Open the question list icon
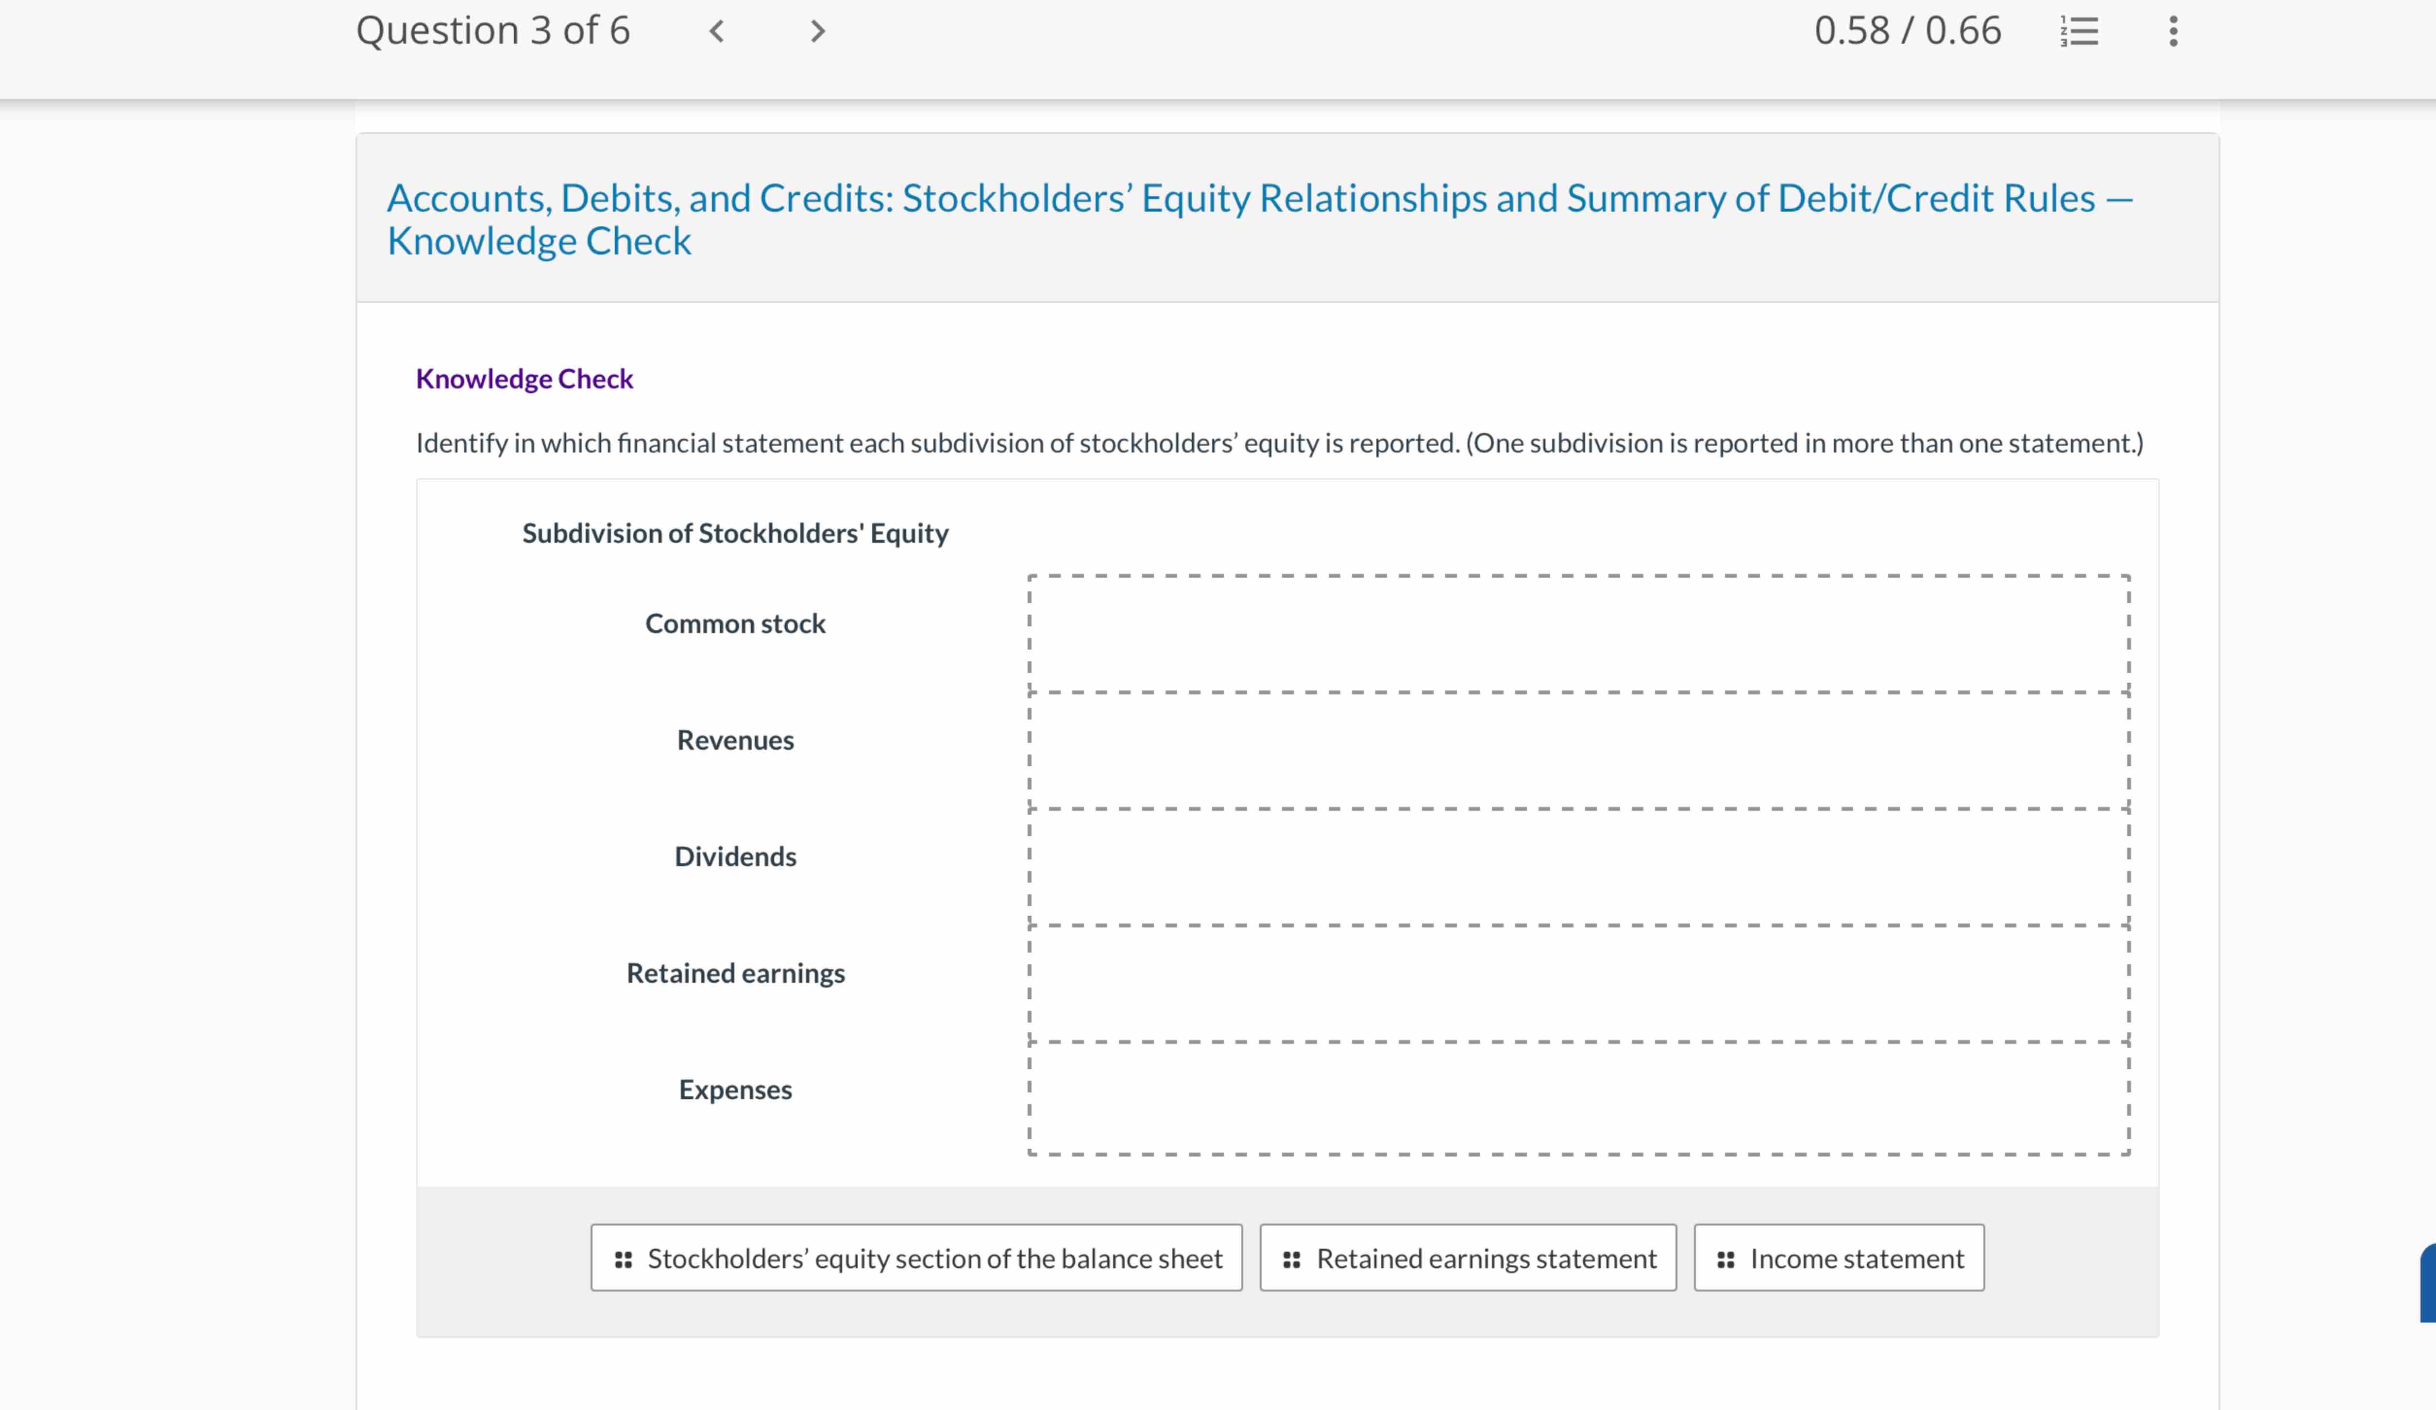Viewport: 2436px width, 1410px height. 2080,31
